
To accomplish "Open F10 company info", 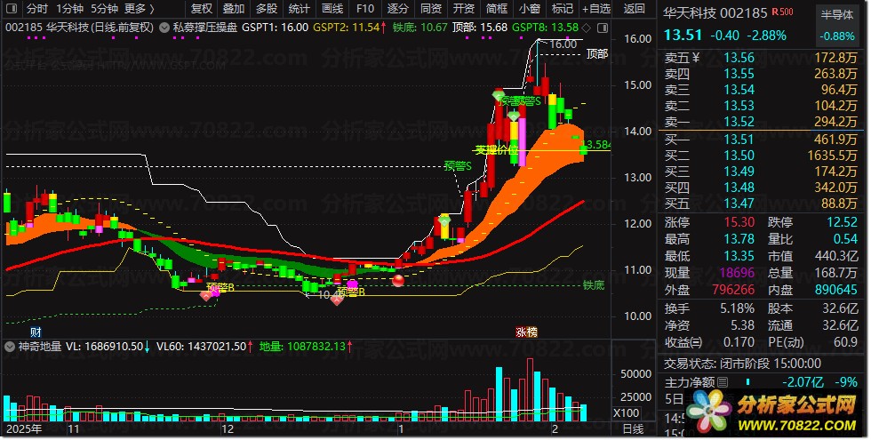I will tap(365, 9).
